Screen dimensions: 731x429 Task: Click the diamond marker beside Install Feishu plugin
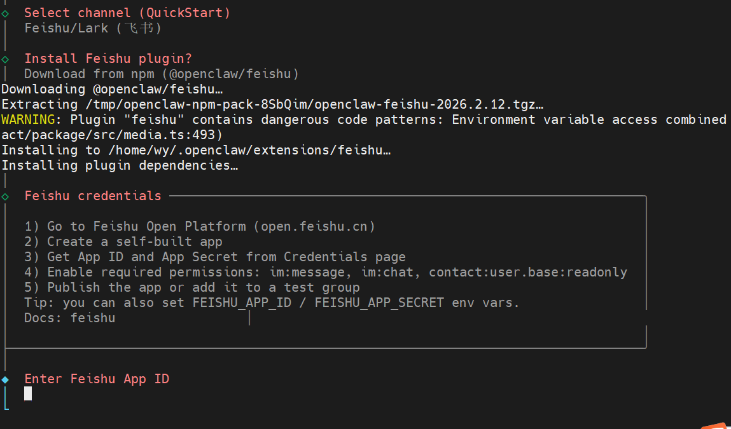[5, 59]
